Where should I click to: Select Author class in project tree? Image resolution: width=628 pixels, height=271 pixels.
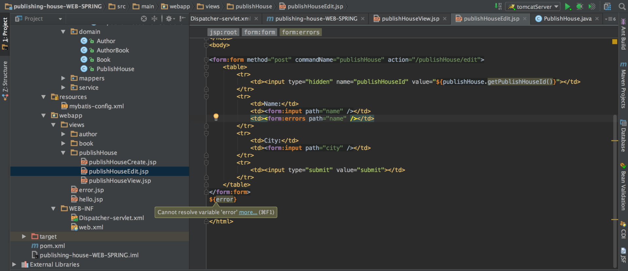(106, 41)
